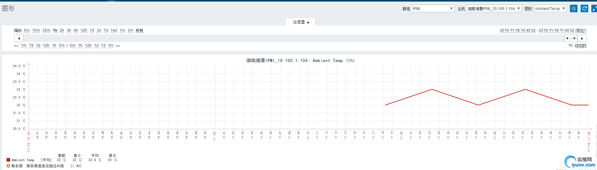The height and width of the screenshot is (170, 597).
Task: Click the 图形 page heading
Action: coord(8,8)
